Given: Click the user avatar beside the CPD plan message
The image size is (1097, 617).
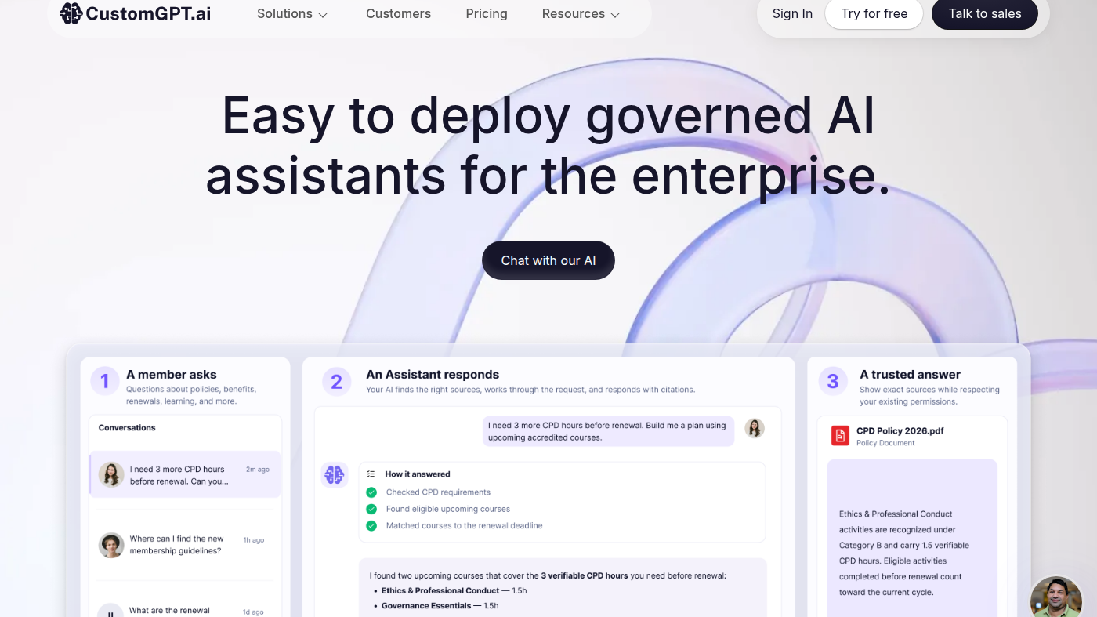Looking at the screenshot, I should point(755,428).
